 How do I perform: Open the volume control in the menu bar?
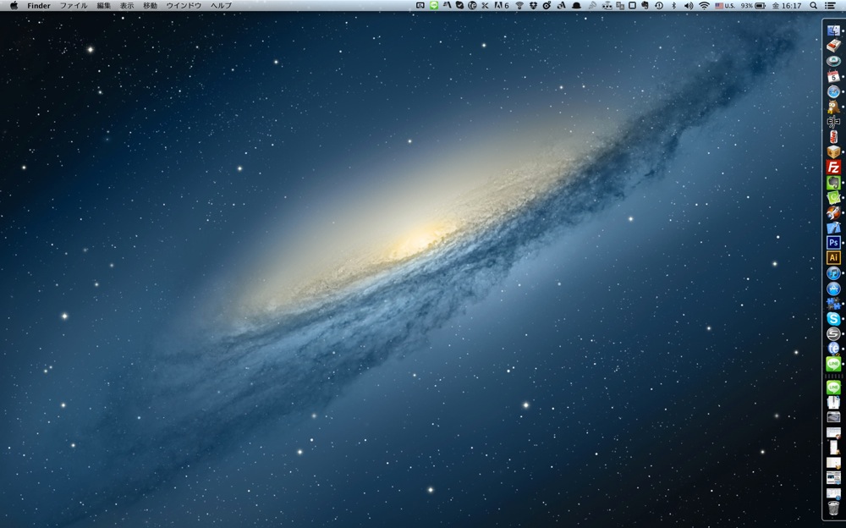tap(689, 5)
